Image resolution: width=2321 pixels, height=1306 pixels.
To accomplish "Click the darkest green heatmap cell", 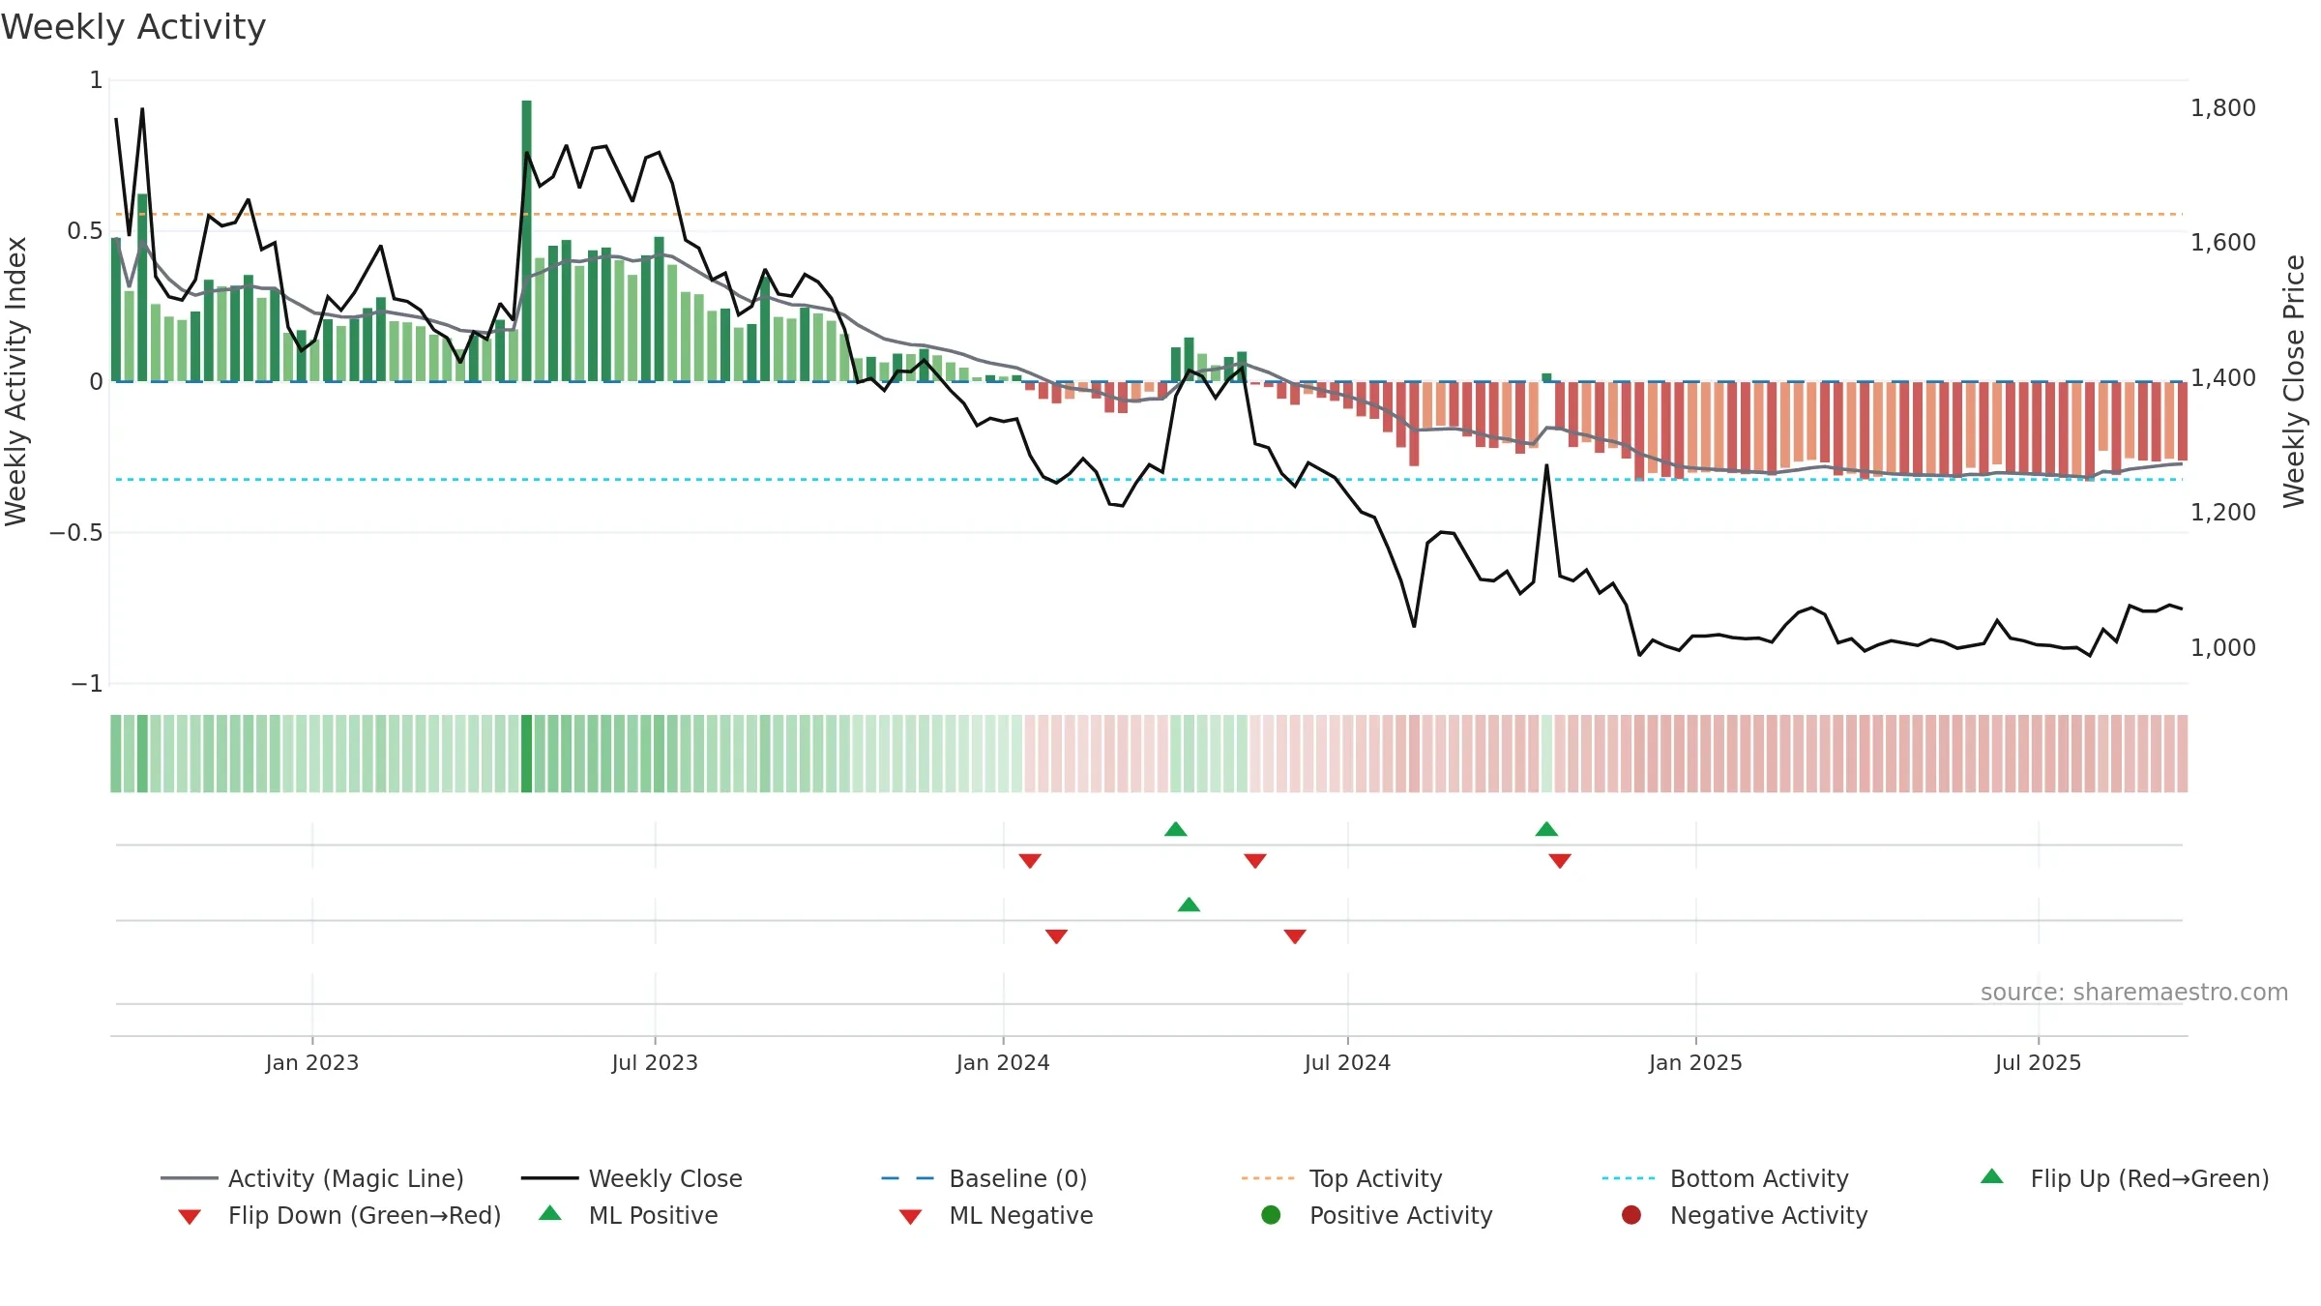I will 527,754.
